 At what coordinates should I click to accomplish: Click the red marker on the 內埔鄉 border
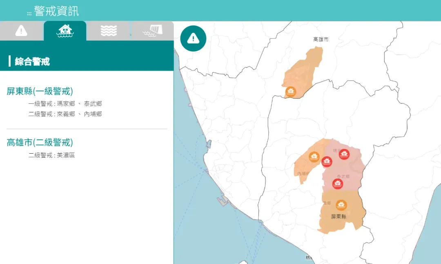(x=327, y=161)
